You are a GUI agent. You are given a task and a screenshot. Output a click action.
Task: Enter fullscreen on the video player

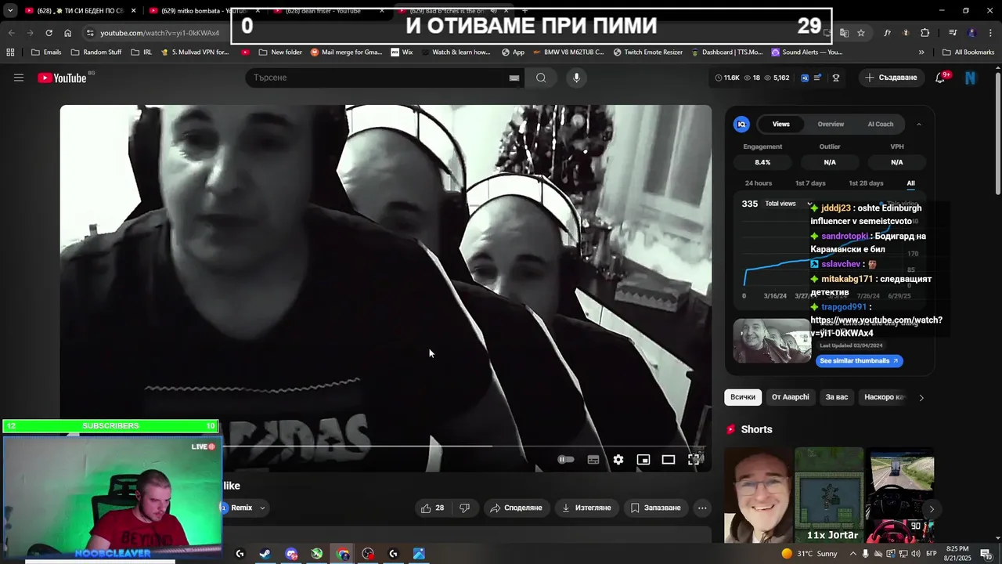click(694, 460)
